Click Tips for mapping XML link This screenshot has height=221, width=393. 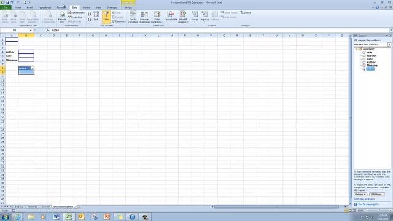(x=368, y=204)
